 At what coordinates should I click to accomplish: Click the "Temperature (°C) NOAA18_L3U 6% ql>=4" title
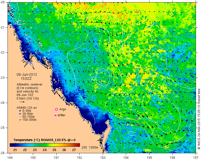[x=44, y=140]
